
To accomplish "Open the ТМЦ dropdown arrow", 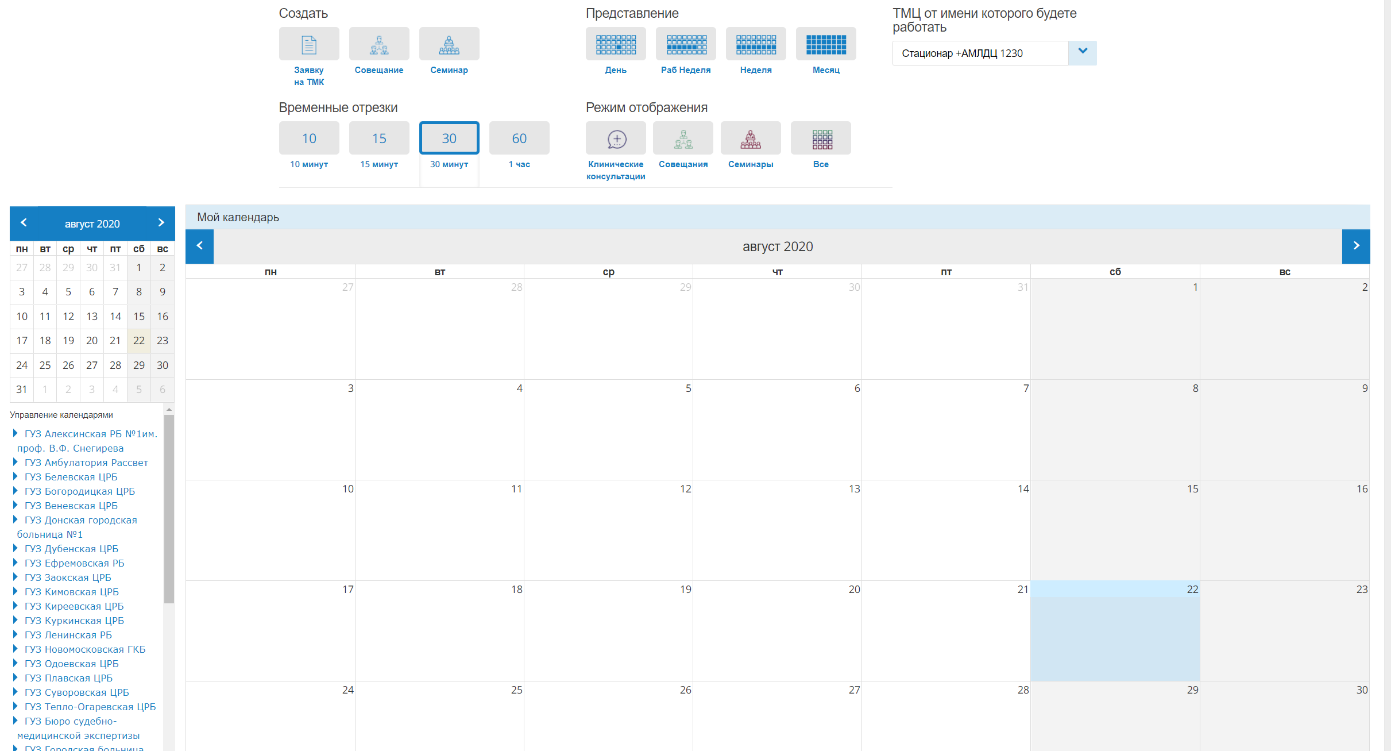I will tap(1083, 53).
